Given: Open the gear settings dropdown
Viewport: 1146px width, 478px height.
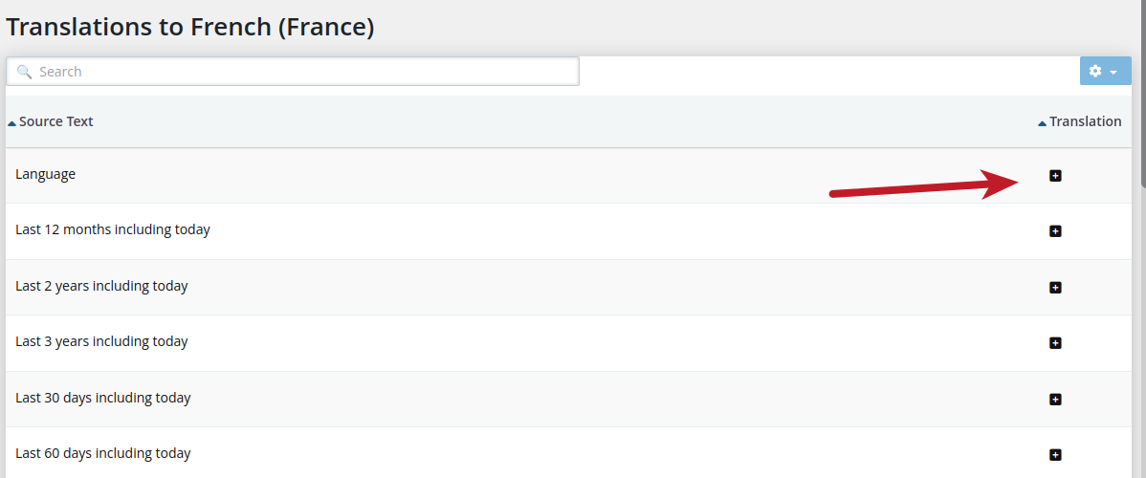Looking at the screenshot, I should point(1105,72).
